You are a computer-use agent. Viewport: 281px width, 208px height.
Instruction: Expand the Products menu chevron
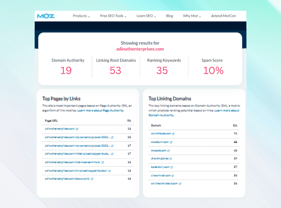[x=89, y=16]
